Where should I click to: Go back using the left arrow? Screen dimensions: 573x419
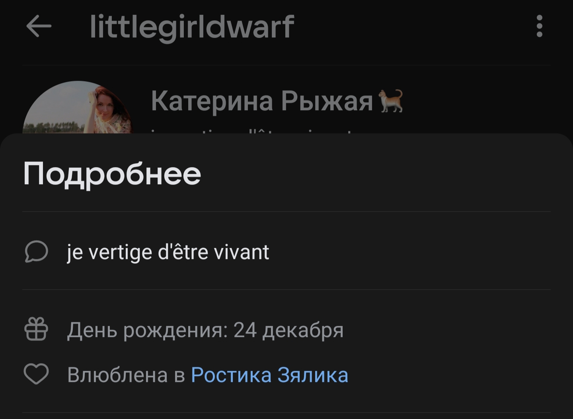point(39,26)
